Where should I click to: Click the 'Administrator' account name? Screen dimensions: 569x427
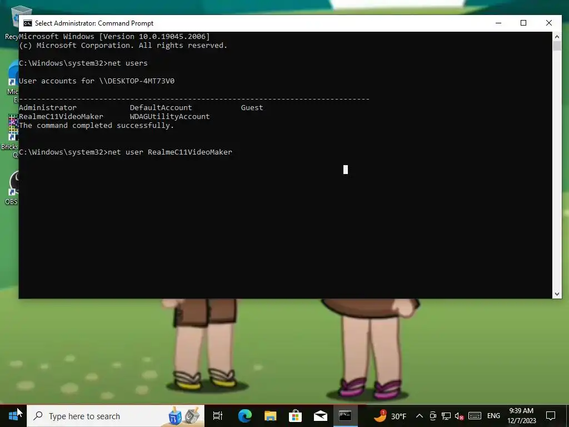(x=48, y=107)
